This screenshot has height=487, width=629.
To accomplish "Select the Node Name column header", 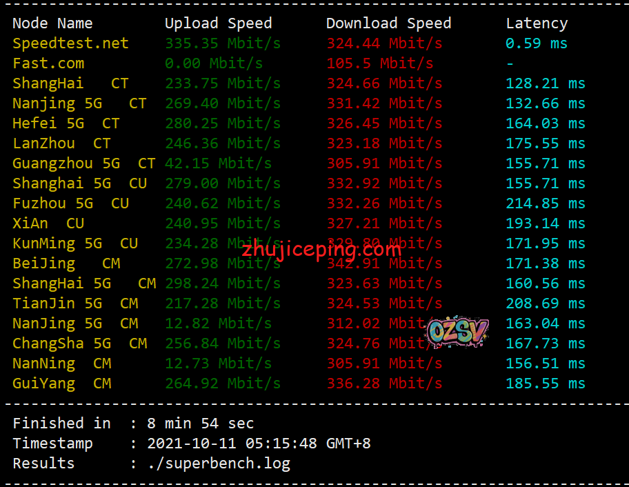I will pyautogui.click(x=52, y=23).
